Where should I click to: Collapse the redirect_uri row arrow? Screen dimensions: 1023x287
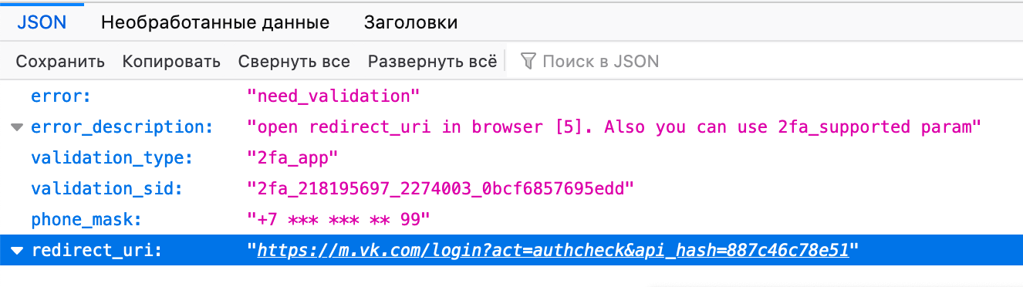click(17, 251)
